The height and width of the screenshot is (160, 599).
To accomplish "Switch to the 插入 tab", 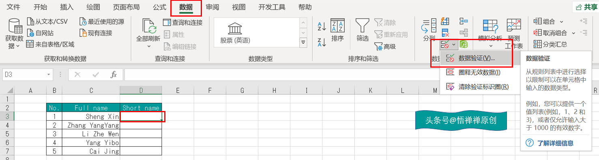I will [x=67, y=7].
